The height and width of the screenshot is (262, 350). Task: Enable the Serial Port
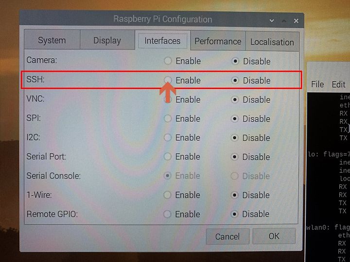pos(167,157)
